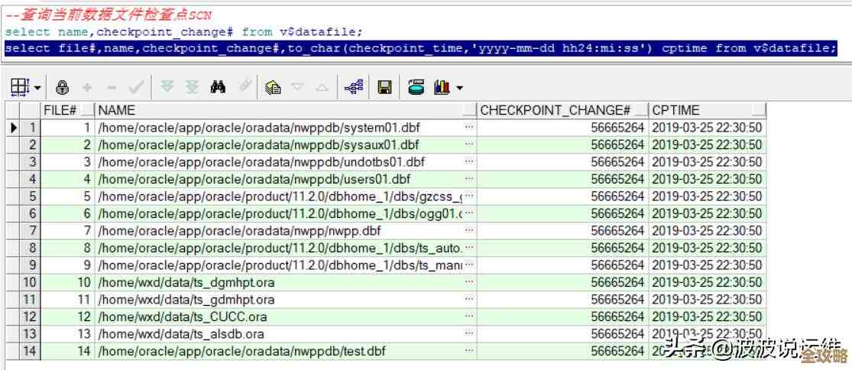Viewport: 852px width, 370px height.
Task: Click the single record view icon
Action: (x=353, y=87)
